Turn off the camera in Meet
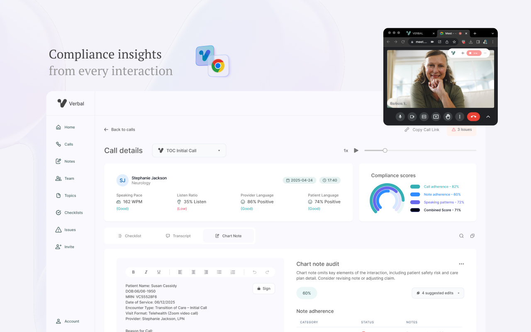Viewport: 531px width, 332px height. pos(412,117)
